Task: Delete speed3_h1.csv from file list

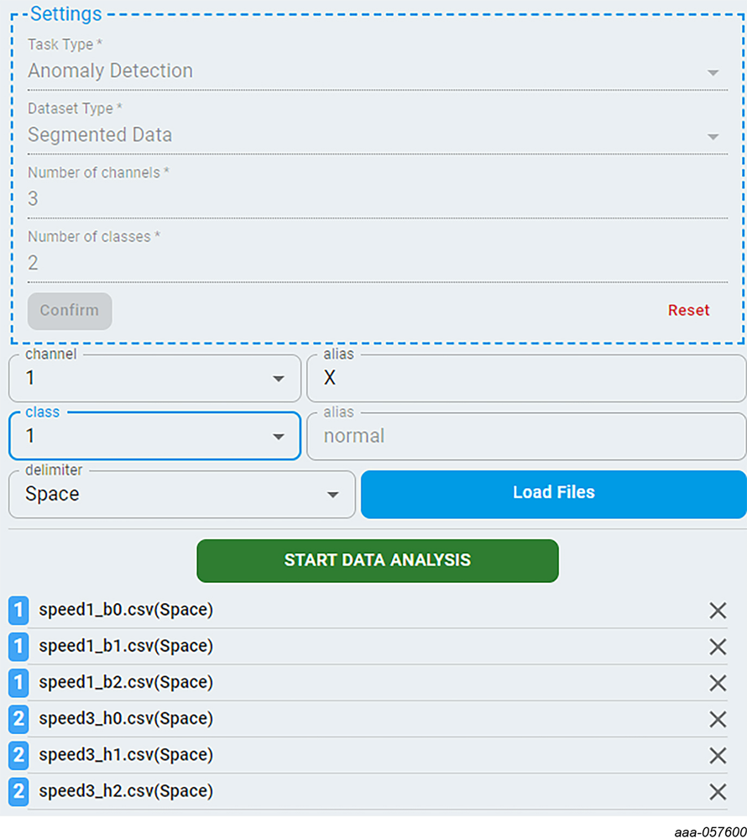Action: pyautogui.click(x=718, y=755)
